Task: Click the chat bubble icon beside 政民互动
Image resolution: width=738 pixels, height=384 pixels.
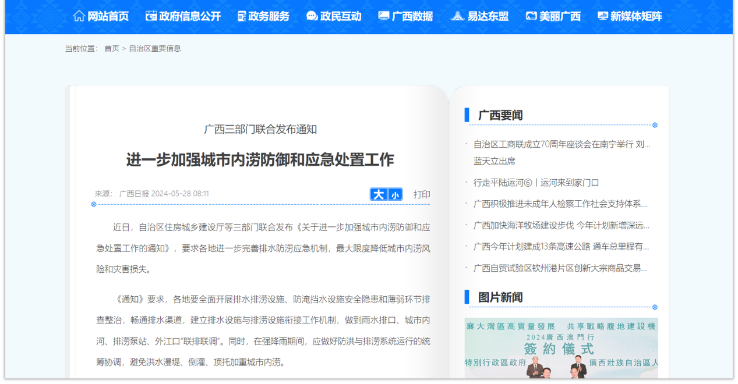Action: tap(312, 16)
